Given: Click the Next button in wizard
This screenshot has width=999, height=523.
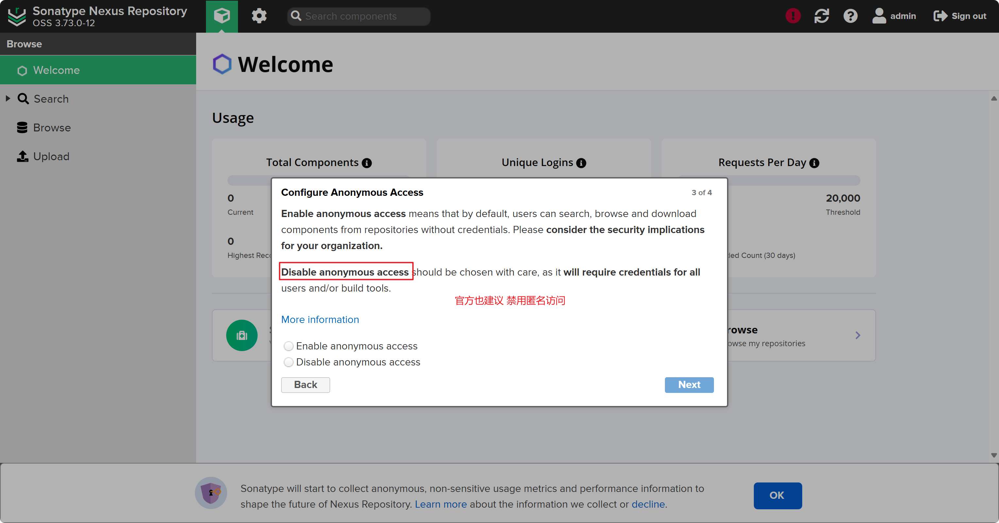Looking at the screenshot, I should click(689, 385).
